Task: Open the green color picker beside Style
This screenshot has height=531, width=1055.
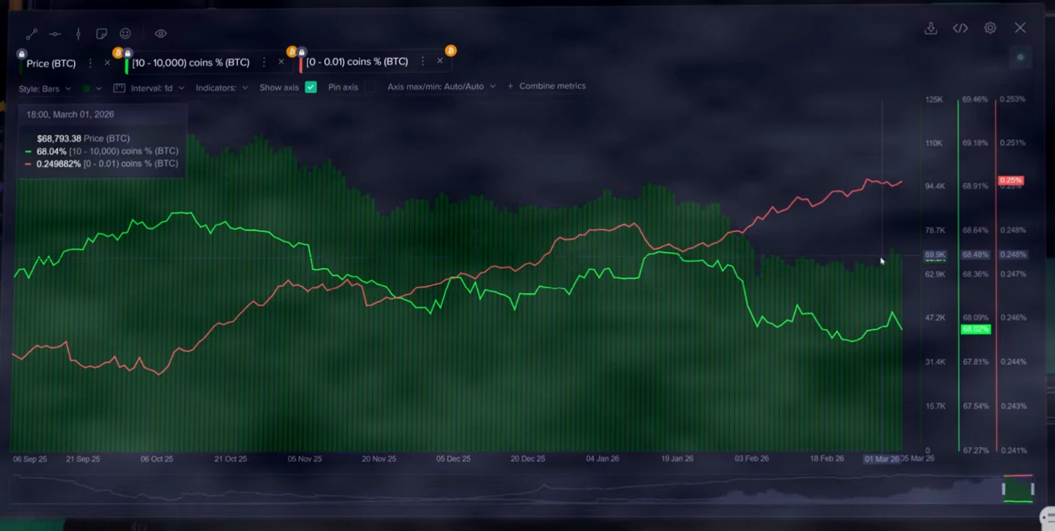Action: [91, 88]
